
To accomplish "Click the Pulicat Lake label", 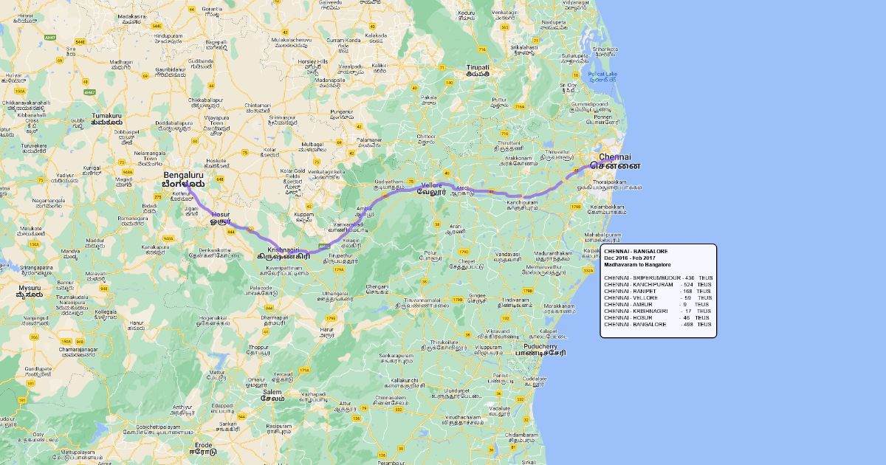I will [602, 75].
